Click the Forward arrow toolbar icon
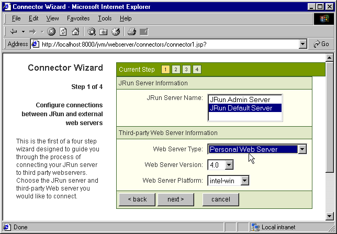Screen dimensions: 337x234 (32, 32)
